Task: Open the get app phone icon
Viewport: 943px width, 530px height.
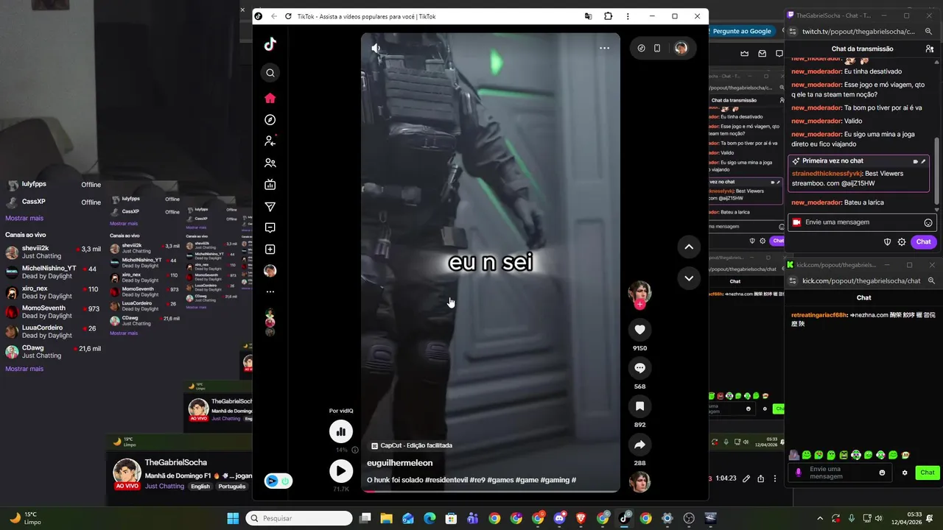Action: point(657,48)
